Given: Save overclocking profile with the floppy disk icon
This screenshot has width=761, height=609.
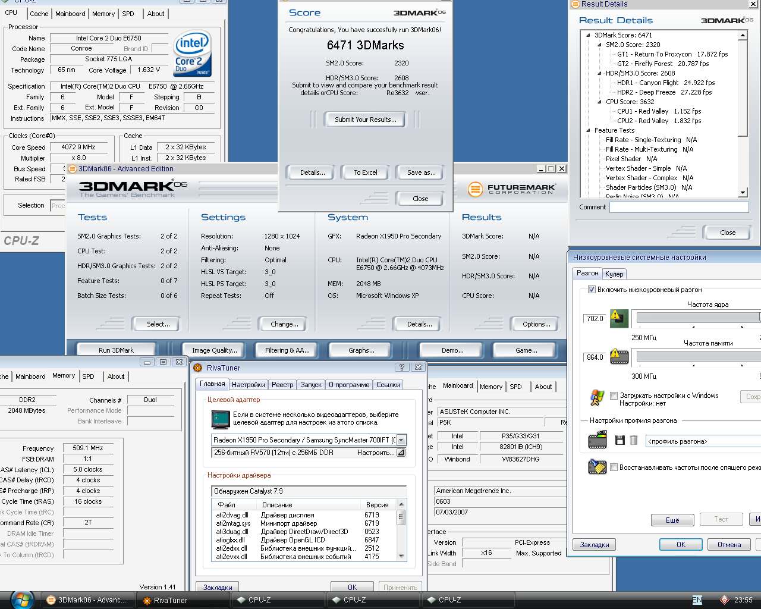Looking at the screenshot, I should click(620, 441).
